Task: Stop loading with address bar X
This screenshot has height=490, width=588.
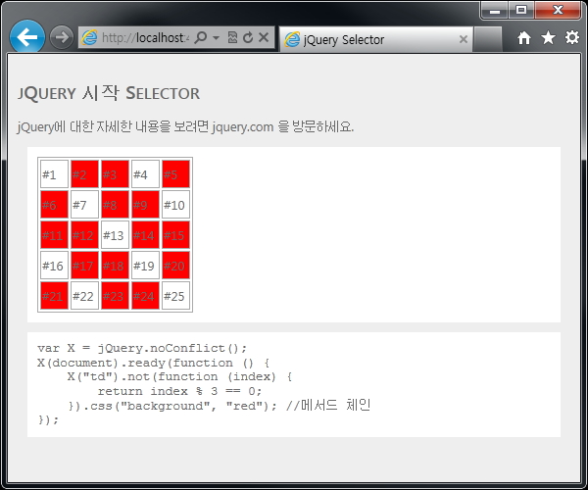Action: tap(264, 37)
